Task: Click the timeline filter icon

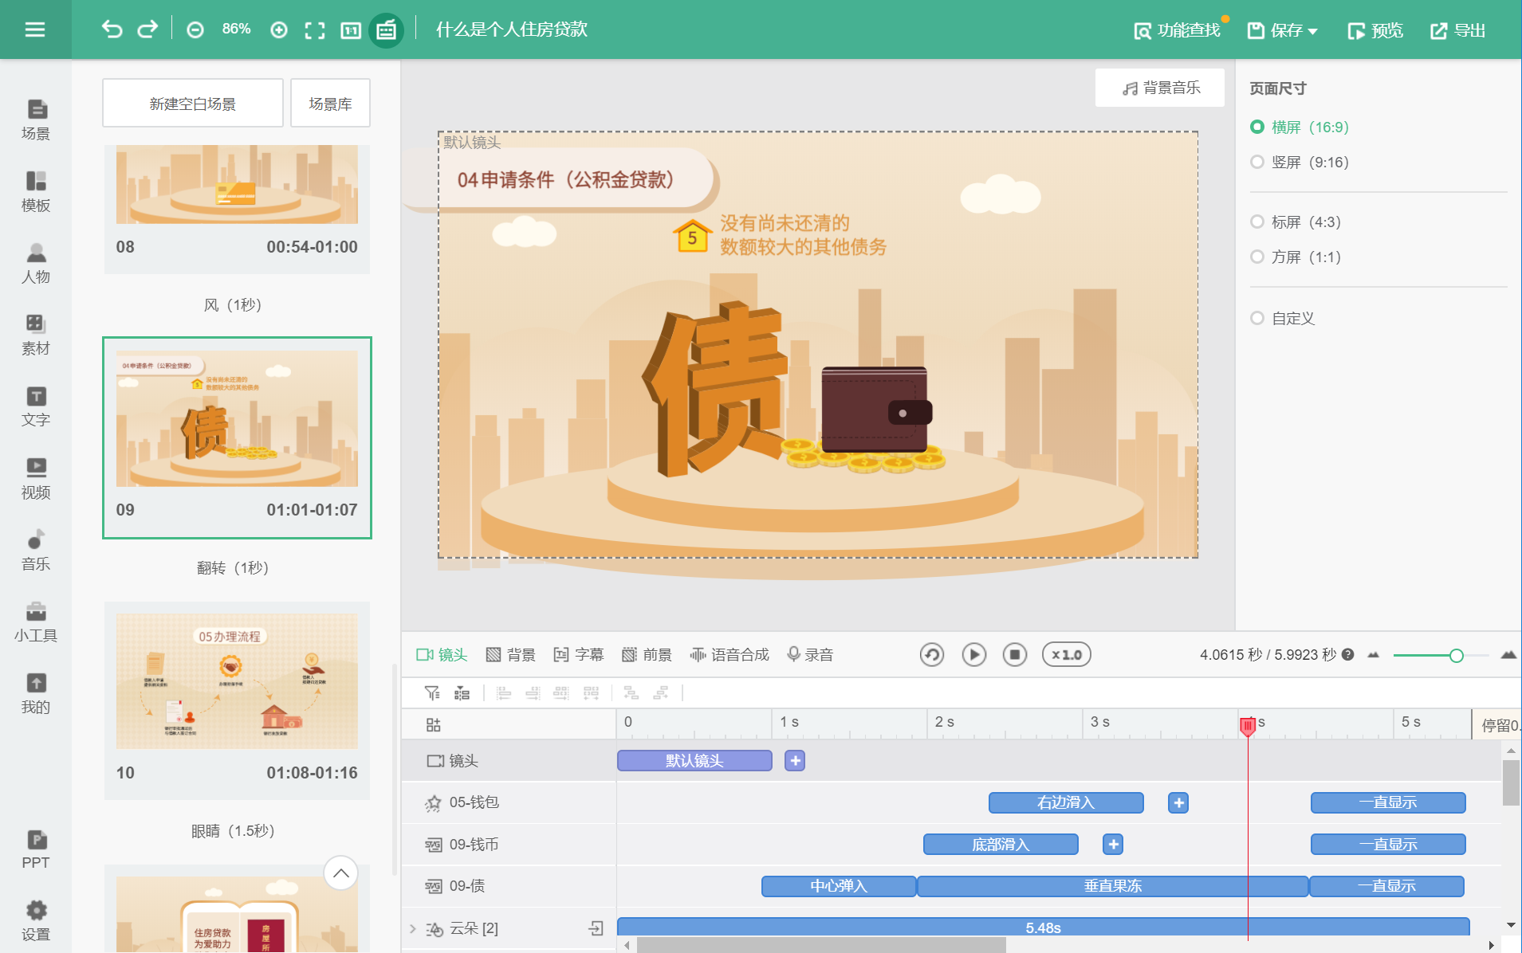Action: tap(432, 693)
